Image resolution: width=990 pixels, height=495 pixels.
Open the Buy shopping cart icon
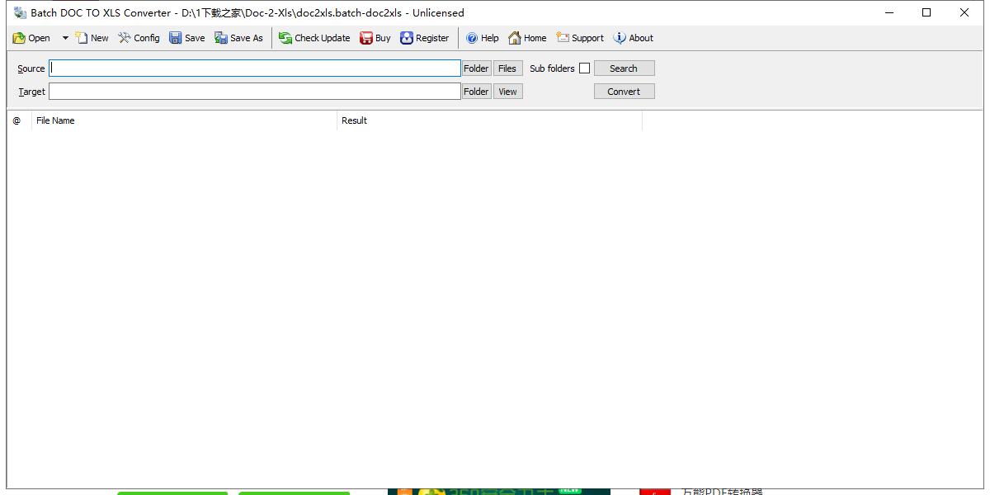coord(366,38)
